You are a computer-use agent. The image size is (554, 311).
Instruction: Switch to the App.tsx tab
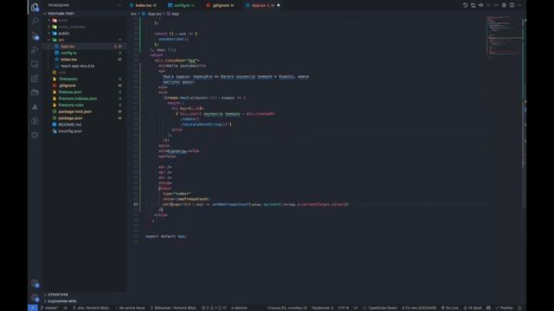coord(263,5)
